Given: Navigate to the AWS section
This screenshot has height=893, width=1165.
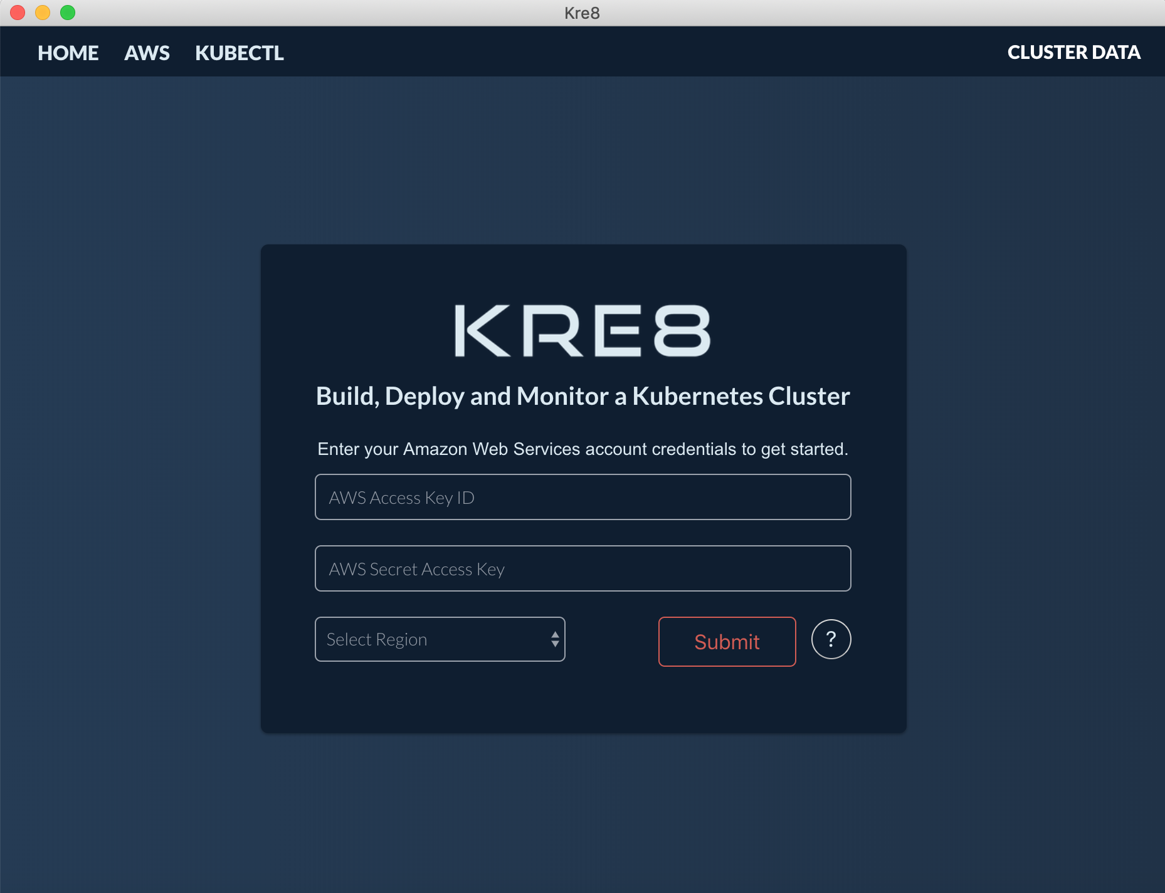Looking at the screenshot, I should tap(147, 53).
